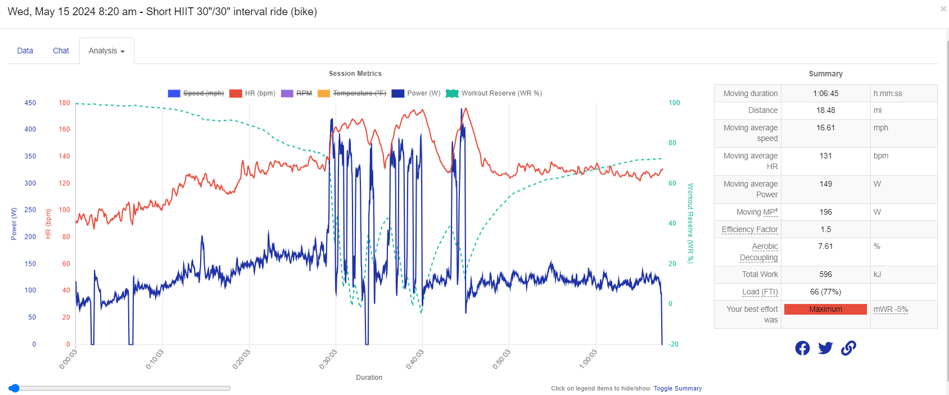
Task: Close the session dialog with X
Action: [x=943, y=9]
